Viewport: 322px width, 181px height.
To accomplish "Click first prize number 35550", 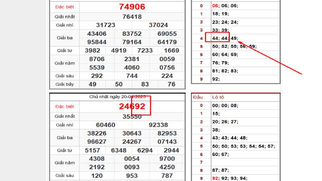I will 132,117.
